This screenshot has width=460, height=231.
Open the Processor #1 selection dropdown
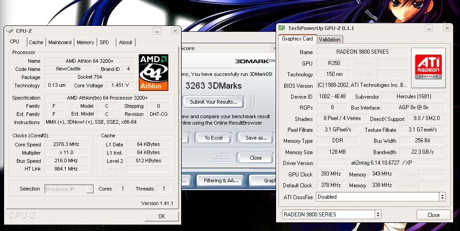click(x=69, y=189)
